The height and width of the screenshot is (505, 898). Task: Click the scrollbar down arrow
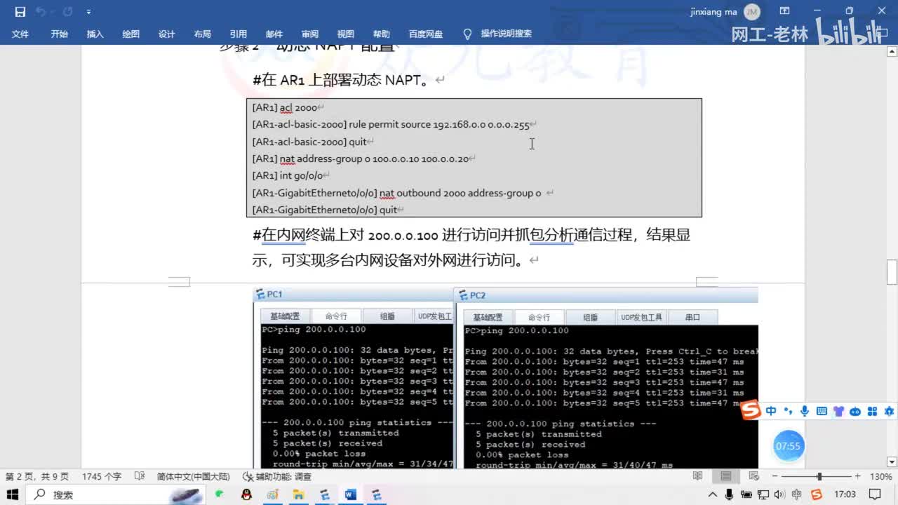tap(892, 462)
